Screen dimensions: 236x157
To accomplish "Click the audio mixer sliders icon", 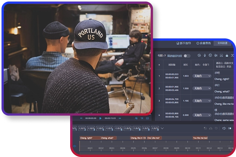I will click(216, 55).
